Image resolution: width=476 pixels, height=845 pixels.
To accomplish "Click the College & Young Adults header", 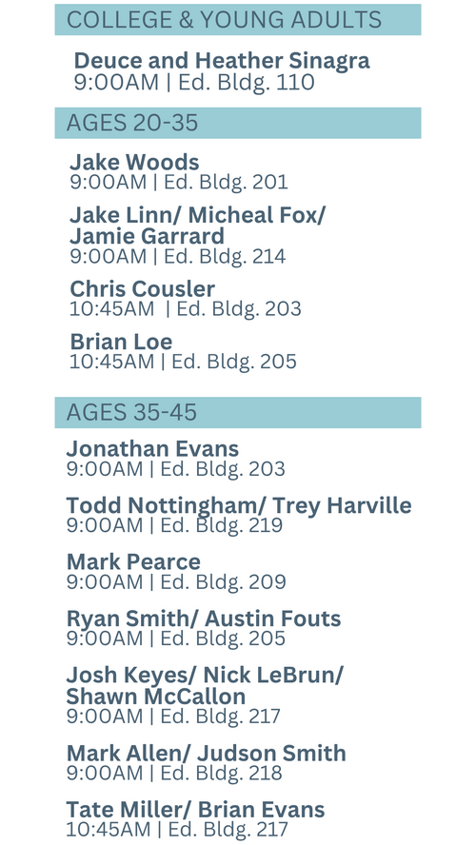I will click(238, 20).
